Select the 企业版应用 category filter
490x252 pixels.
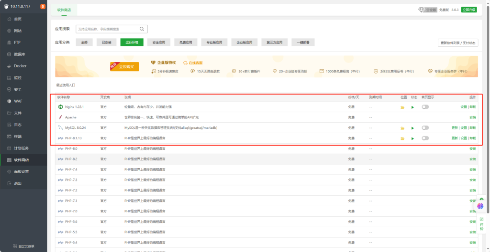(x=245, y=42)
